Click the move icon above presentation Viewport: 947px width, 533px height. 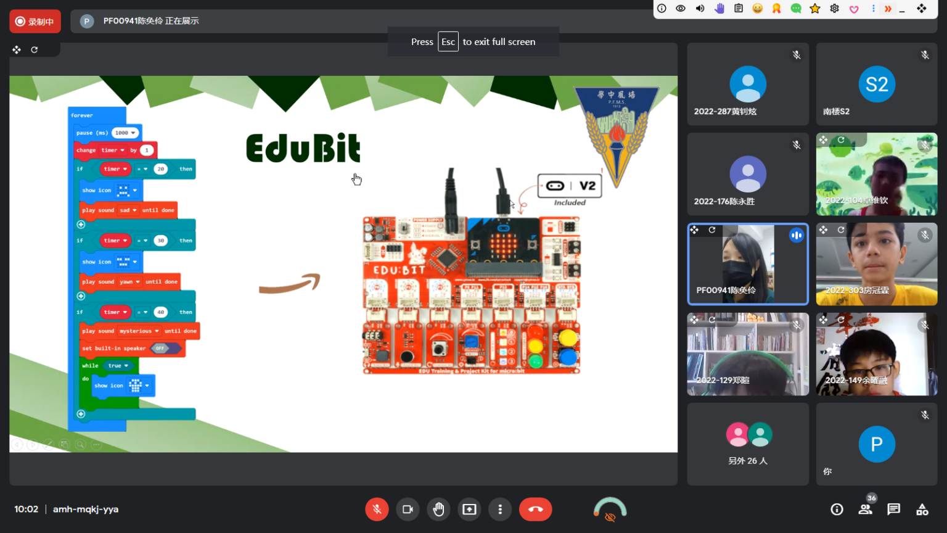17,49
